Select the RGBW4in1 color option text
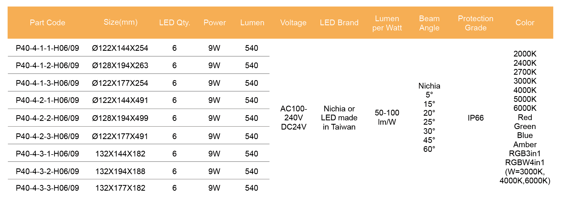This screenshot has height=201, width=561. (525, 162)
